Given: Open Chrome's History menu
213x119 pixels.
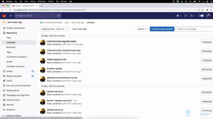Looking at the screenshot, I should (x=33, y=1).
